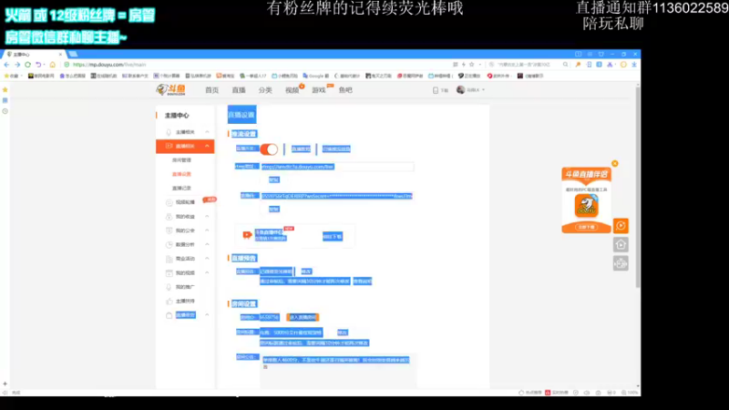Collapse the 主播相关 sidebar chevron
This screenshot has width=729, height=410.
point(207,132)
